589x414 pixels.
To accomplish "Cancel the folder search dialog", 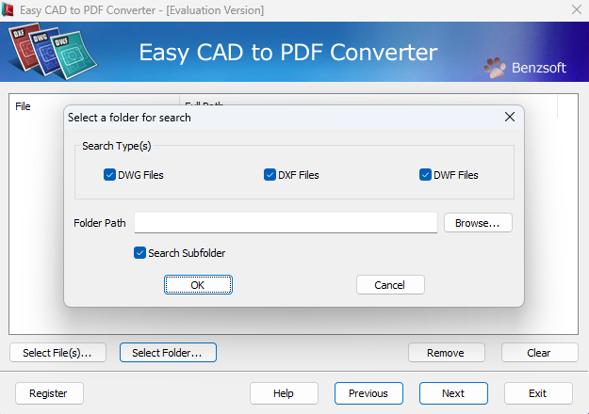I will click(389, 285).
